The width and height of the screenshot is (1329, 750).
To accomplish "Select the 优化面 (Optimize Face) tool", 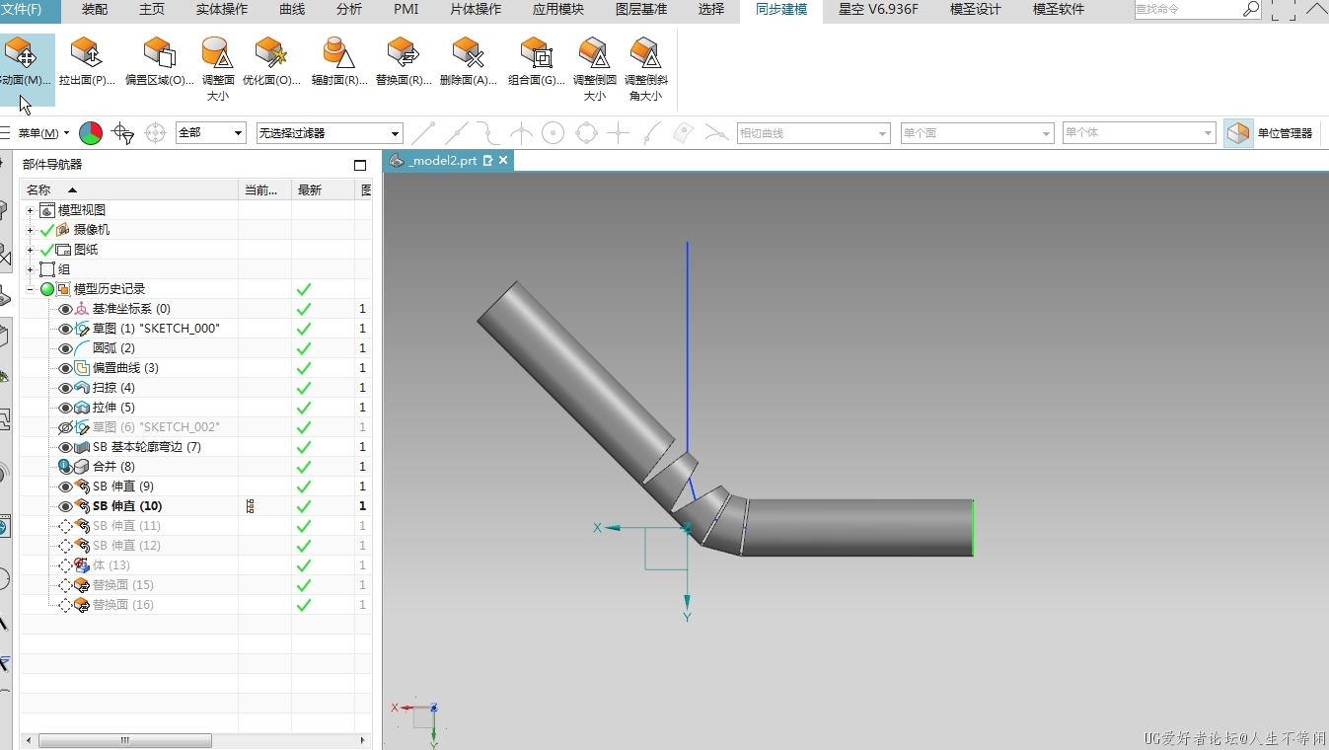I will 270,63.
